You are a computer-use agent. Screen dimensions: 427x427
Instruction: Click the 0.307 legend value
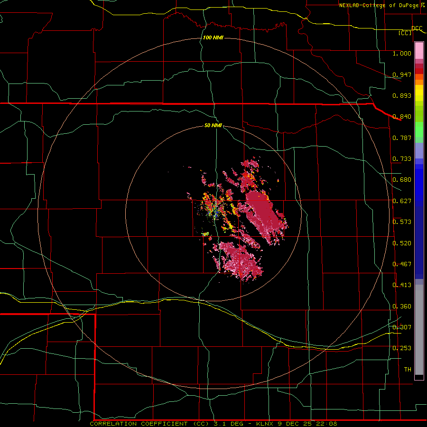coord(402,327)
